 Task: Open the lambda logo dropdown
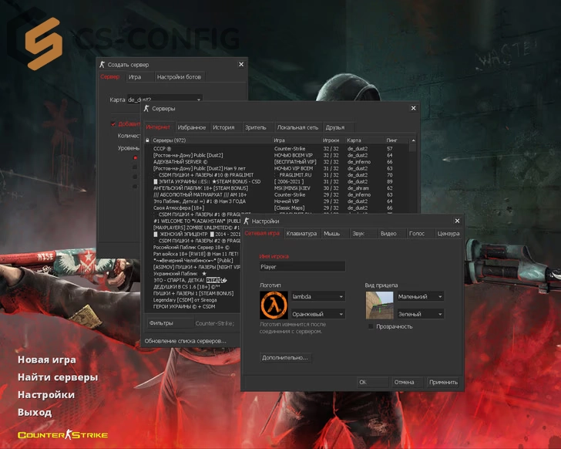pos(318,296)
